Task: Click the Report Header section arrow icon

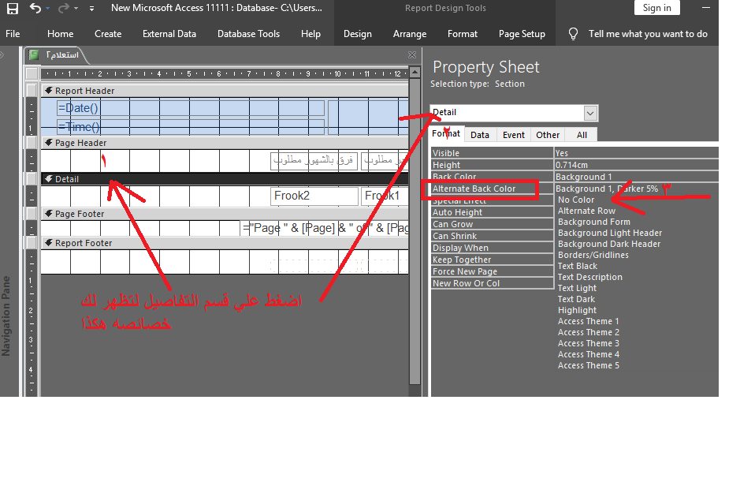Action: click(x=48, y=90)
